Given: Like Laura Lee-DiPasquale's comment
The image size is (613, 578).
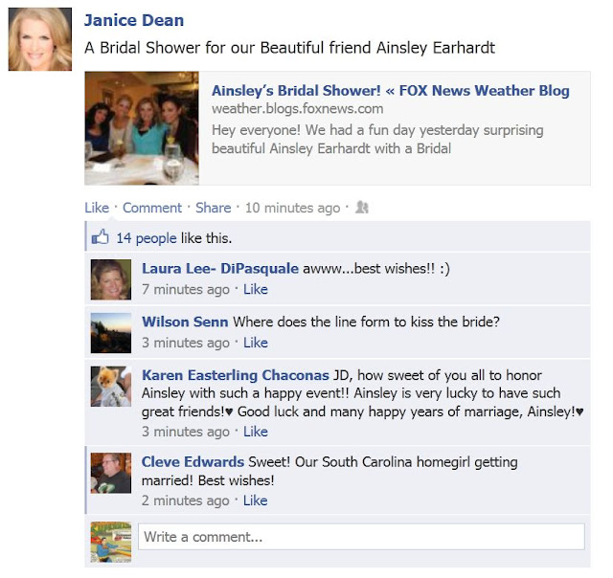Looking at the screenshot, I should point(256,289).
